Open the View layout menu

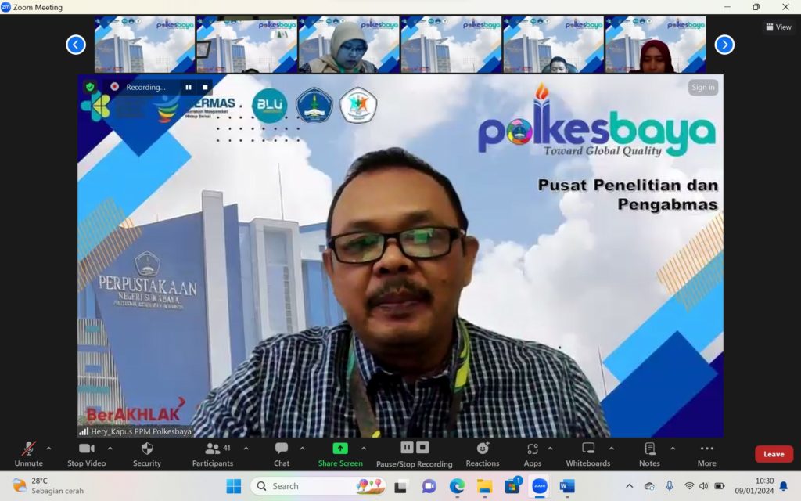(778, 27)
